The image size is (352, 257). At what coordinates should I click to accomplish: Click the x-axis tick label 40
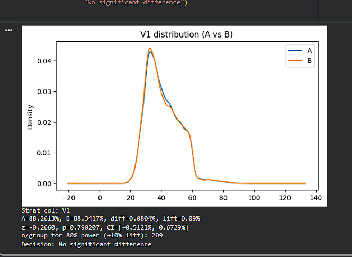[161, 198]
